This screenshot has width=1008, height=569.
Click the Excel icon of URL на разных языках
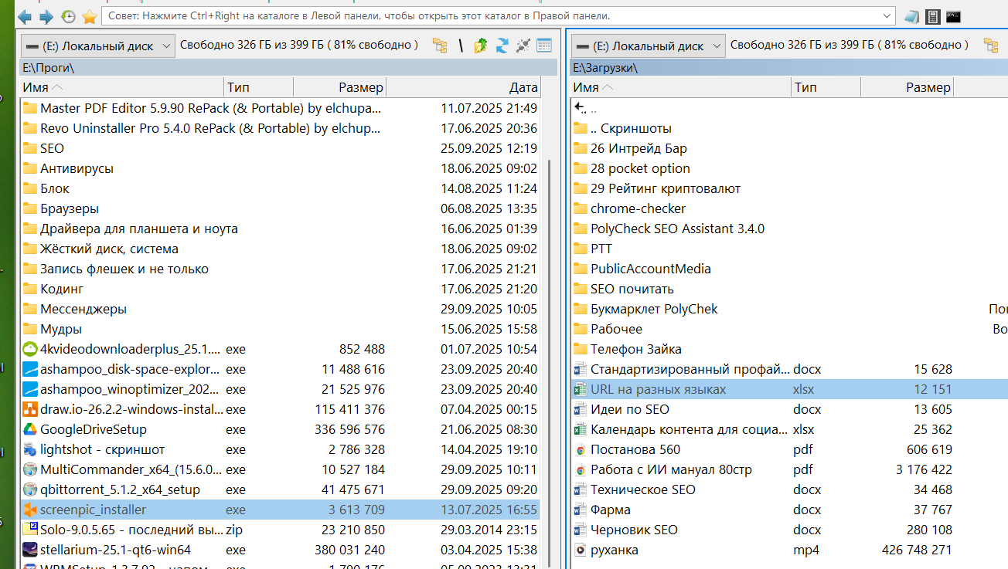pos(581,389)
